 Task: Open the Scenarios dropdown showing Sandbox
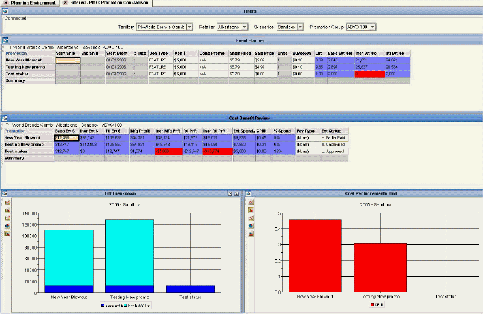tap(300, 27)
